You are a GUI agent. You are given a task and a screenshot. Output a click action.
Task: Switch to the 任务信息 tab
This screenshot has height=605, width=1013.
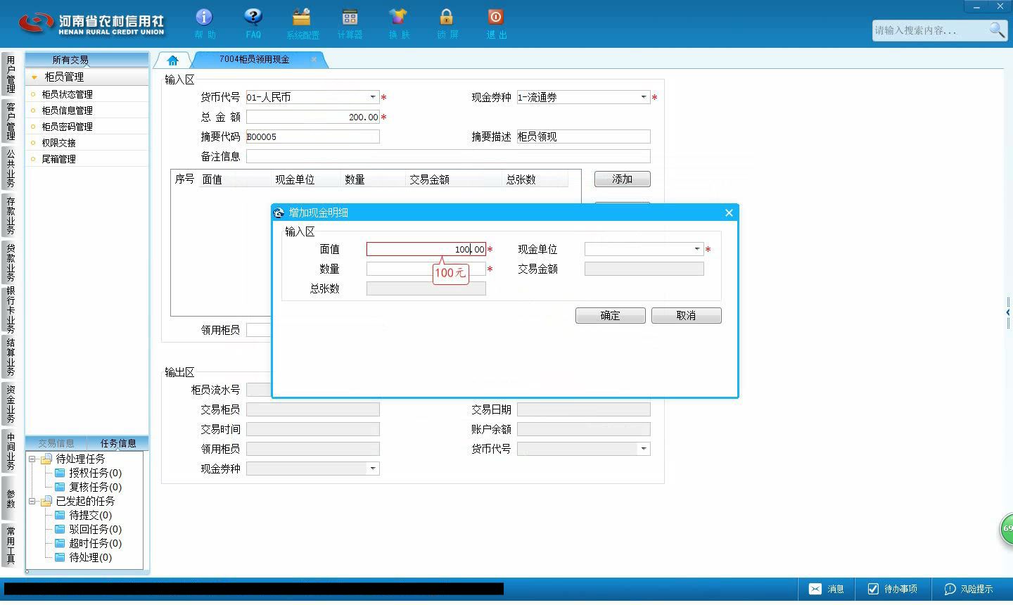click(x=118, y=443)
